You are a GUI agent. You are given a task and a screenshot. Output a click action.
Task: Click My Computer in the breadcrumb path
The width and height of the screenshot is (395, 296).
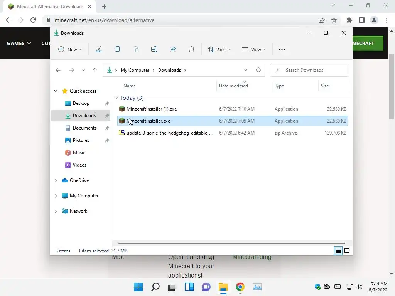coord(135,70)
